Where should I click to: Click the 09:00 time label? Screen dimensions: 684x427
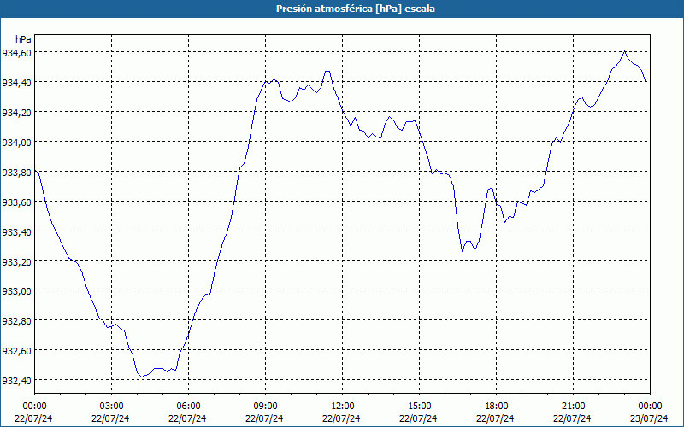pyautogui.click(x=265, y=407)
